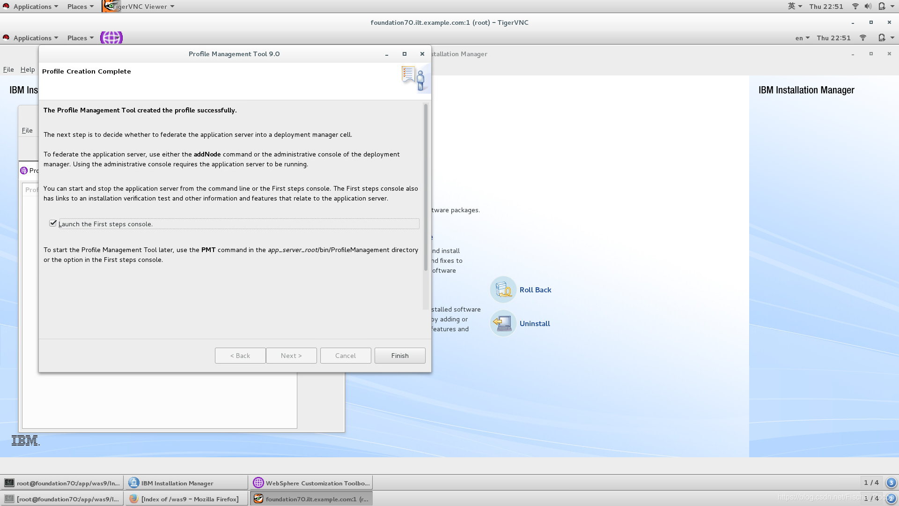Click the Uninstall icon in Installation Manager
The width and height of the screenshot is (899, 506).
503,323
